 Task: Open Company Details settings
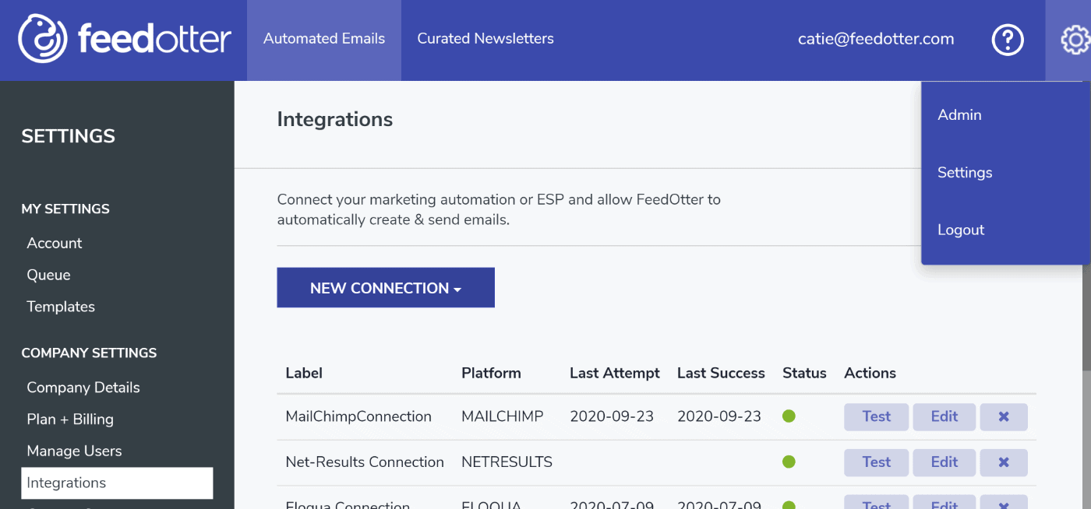click(x=83, y=388)
